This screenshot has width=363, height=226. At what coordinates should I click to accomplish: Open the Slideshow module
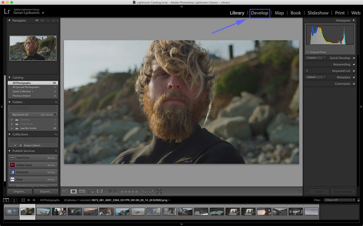[318, 13]
